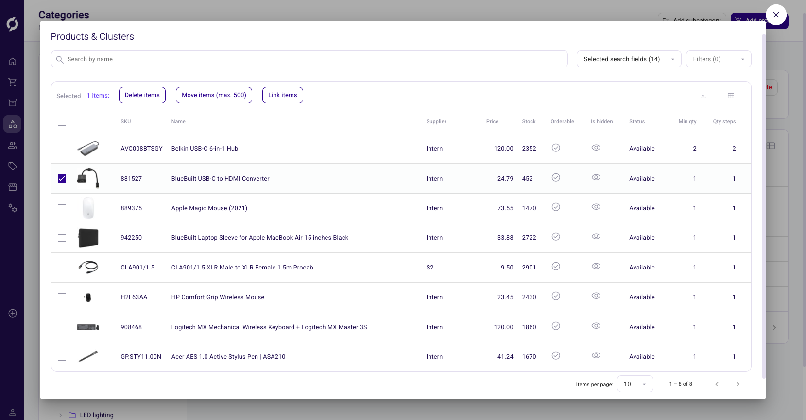This screenshot has height=420, width=806.
Task: Click orderable check icon for Belkin USB-C Hub
Action: coord(556,148)
